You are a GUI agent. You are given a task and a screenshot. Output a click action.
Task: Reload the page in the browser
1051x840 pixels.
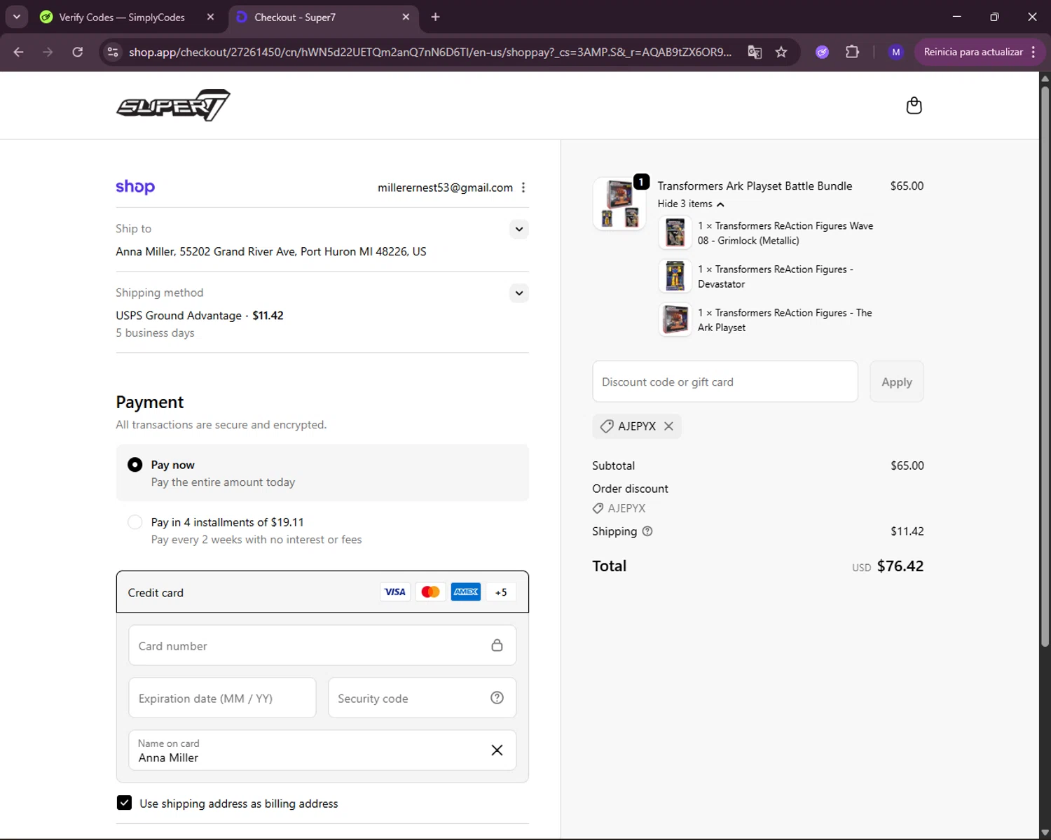click(x=78, y=52)
